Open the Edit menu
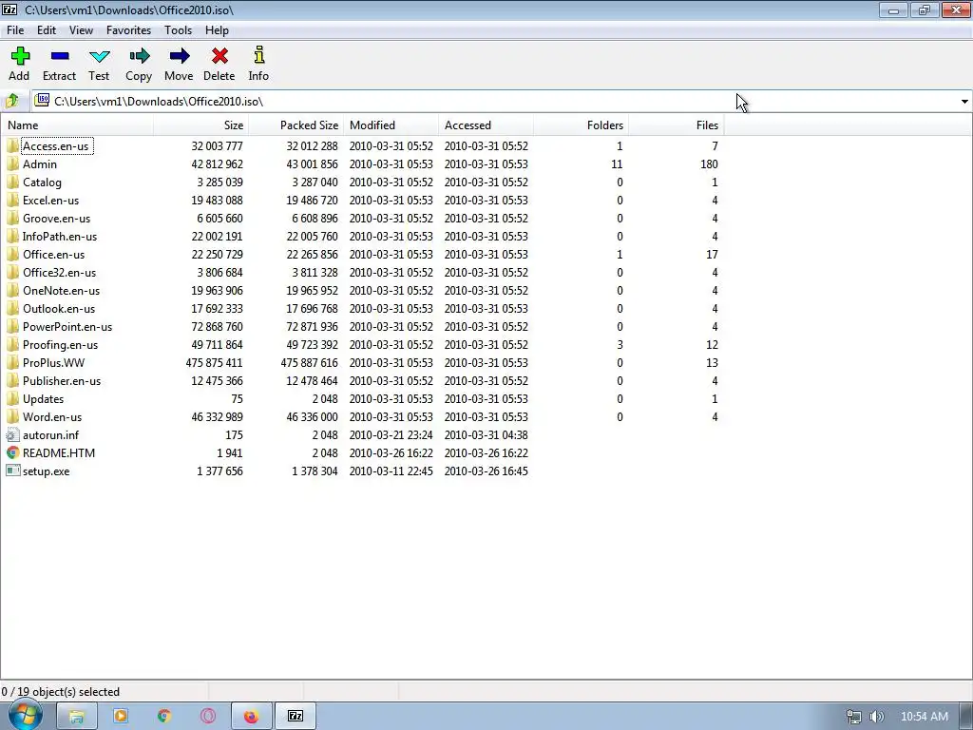Image resolution: width=973 pixels, height=730 pixels. pyautogui.click(x=47, y=29)
